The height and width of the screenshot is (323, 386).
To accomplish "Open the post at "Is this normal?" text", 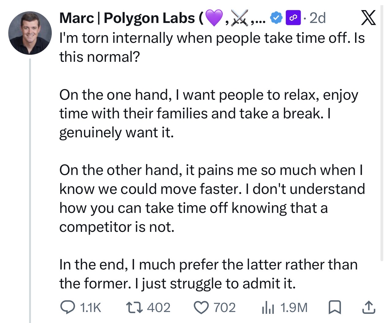I will (x=212, y=47).
